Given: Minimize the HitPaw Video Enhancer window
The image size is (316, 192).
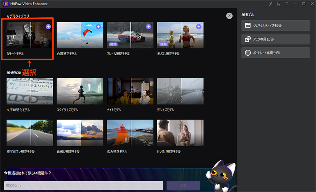Looking at the screenshot, I should (x=295, y=4).
